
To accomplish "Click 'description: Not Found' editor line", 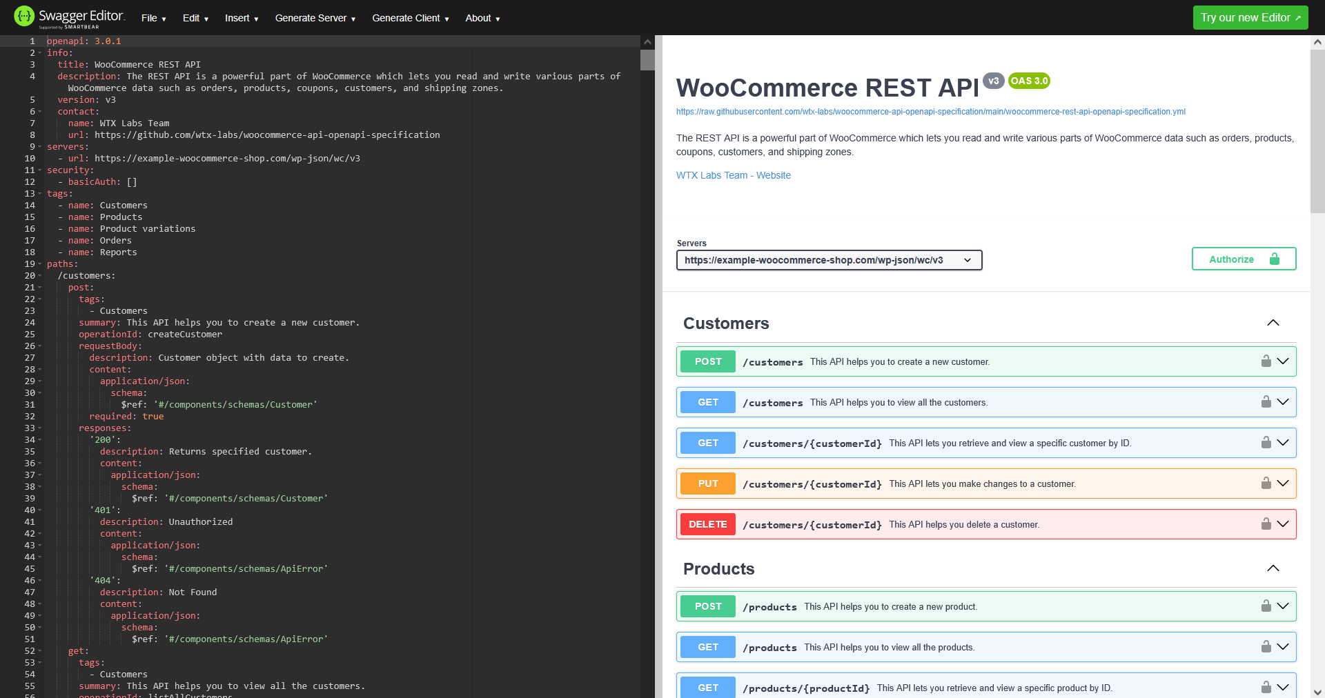I will point(158,592).
